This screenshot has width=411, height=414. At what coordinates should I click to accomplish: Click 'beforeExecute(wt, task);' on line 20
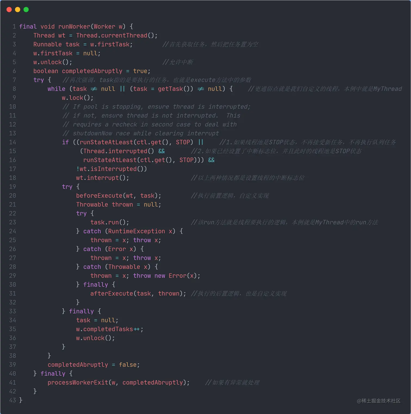[119, 196]
